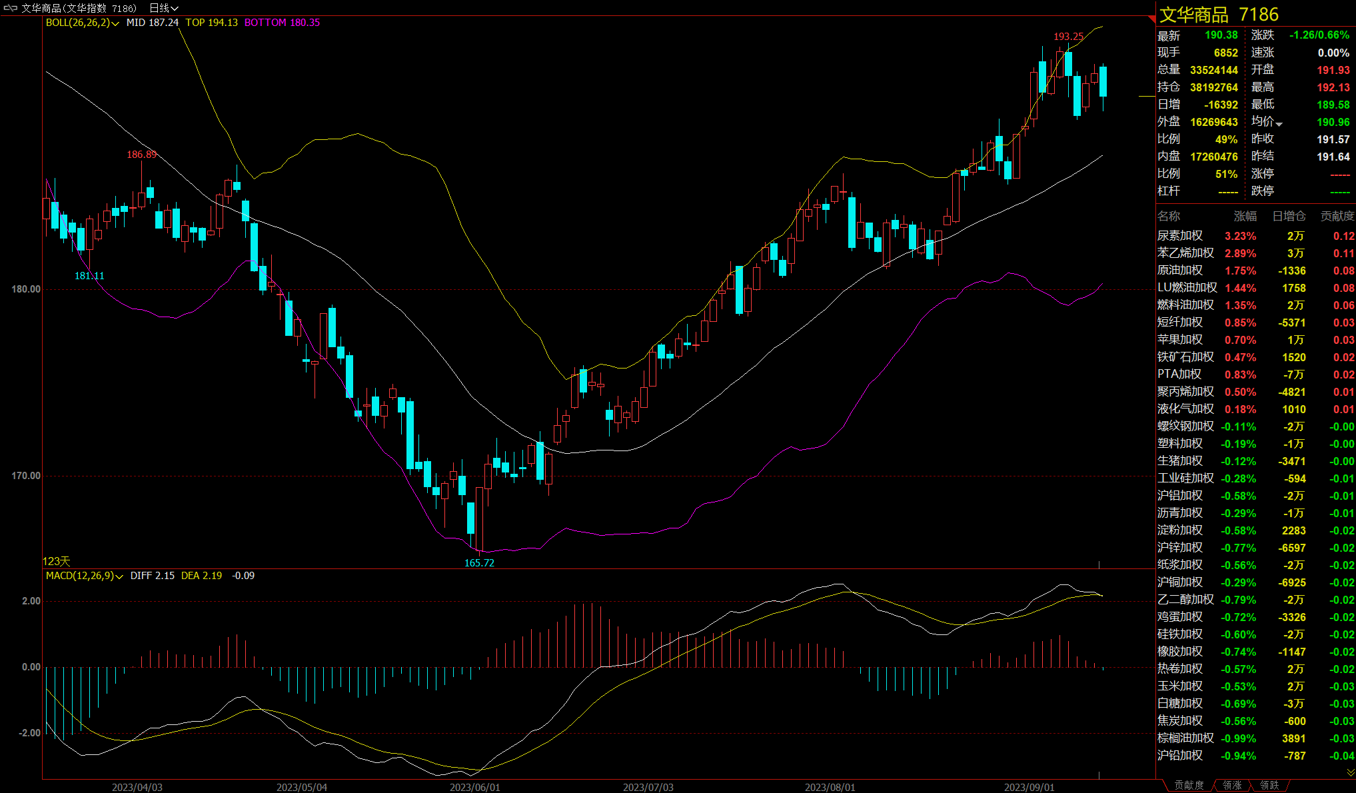Screen dimensions: 1356x793
Task: Select the 白糖加权 row
Action: coord(1256,704)
